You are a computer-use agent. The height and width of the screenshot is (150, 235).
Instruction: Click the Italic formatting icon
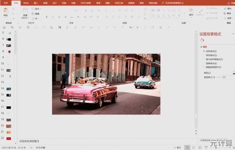coord(52,17)
